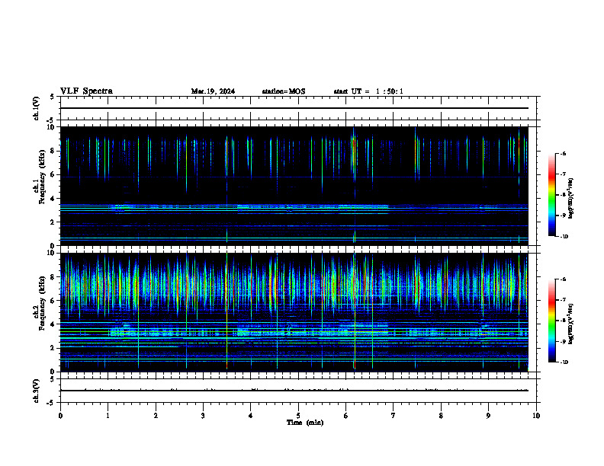Select the ch.1 "Frequency (kHz)" axis label
604x466 pixels.
coord(42,177)
